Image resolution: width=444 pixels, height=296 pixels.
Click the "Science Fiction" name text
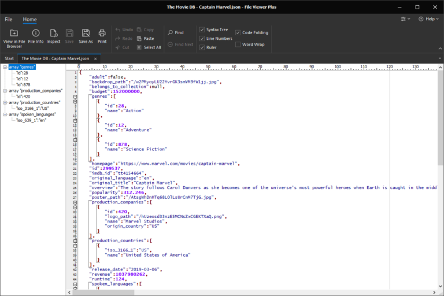(145, 149)
